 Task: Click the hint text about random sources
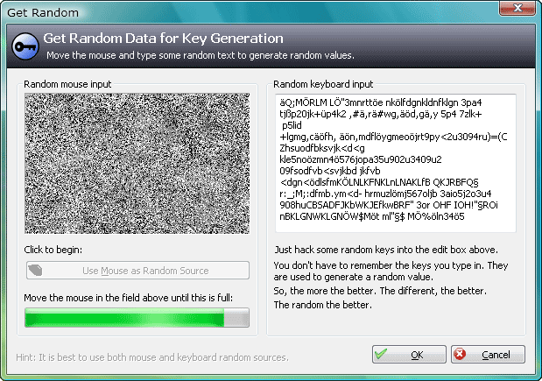click(152, 357)
